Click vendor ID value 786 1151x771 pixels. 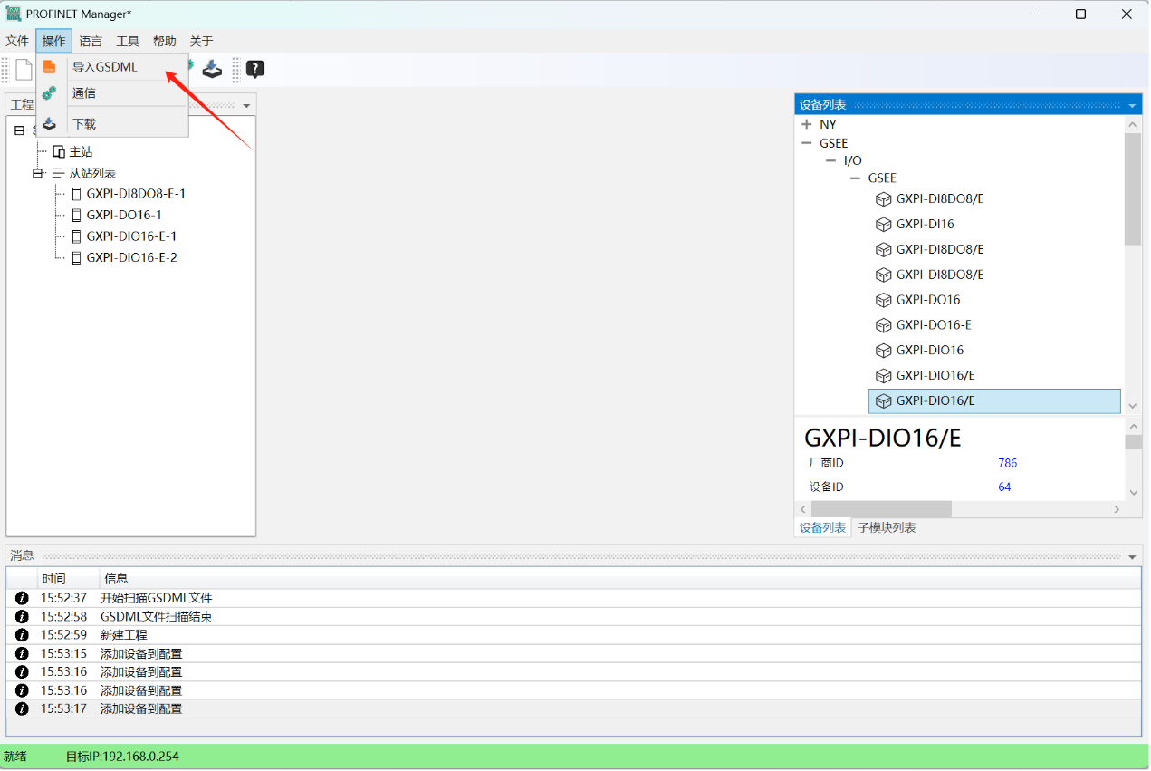pyautogui.click(x=1007, y=463)
